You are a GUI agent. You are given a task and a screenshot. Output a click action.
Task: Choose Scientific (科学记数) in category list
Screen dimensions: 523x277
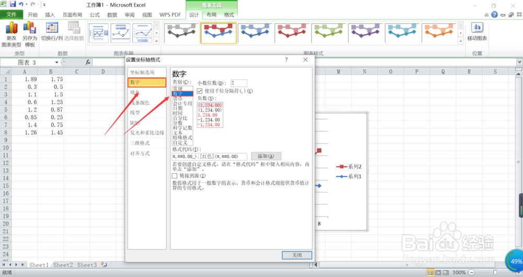pos(182,128)
